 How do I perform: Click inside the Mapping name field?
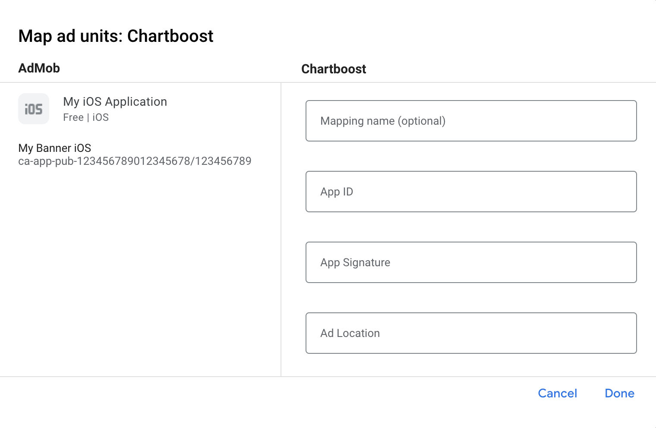tap(471, 121)
